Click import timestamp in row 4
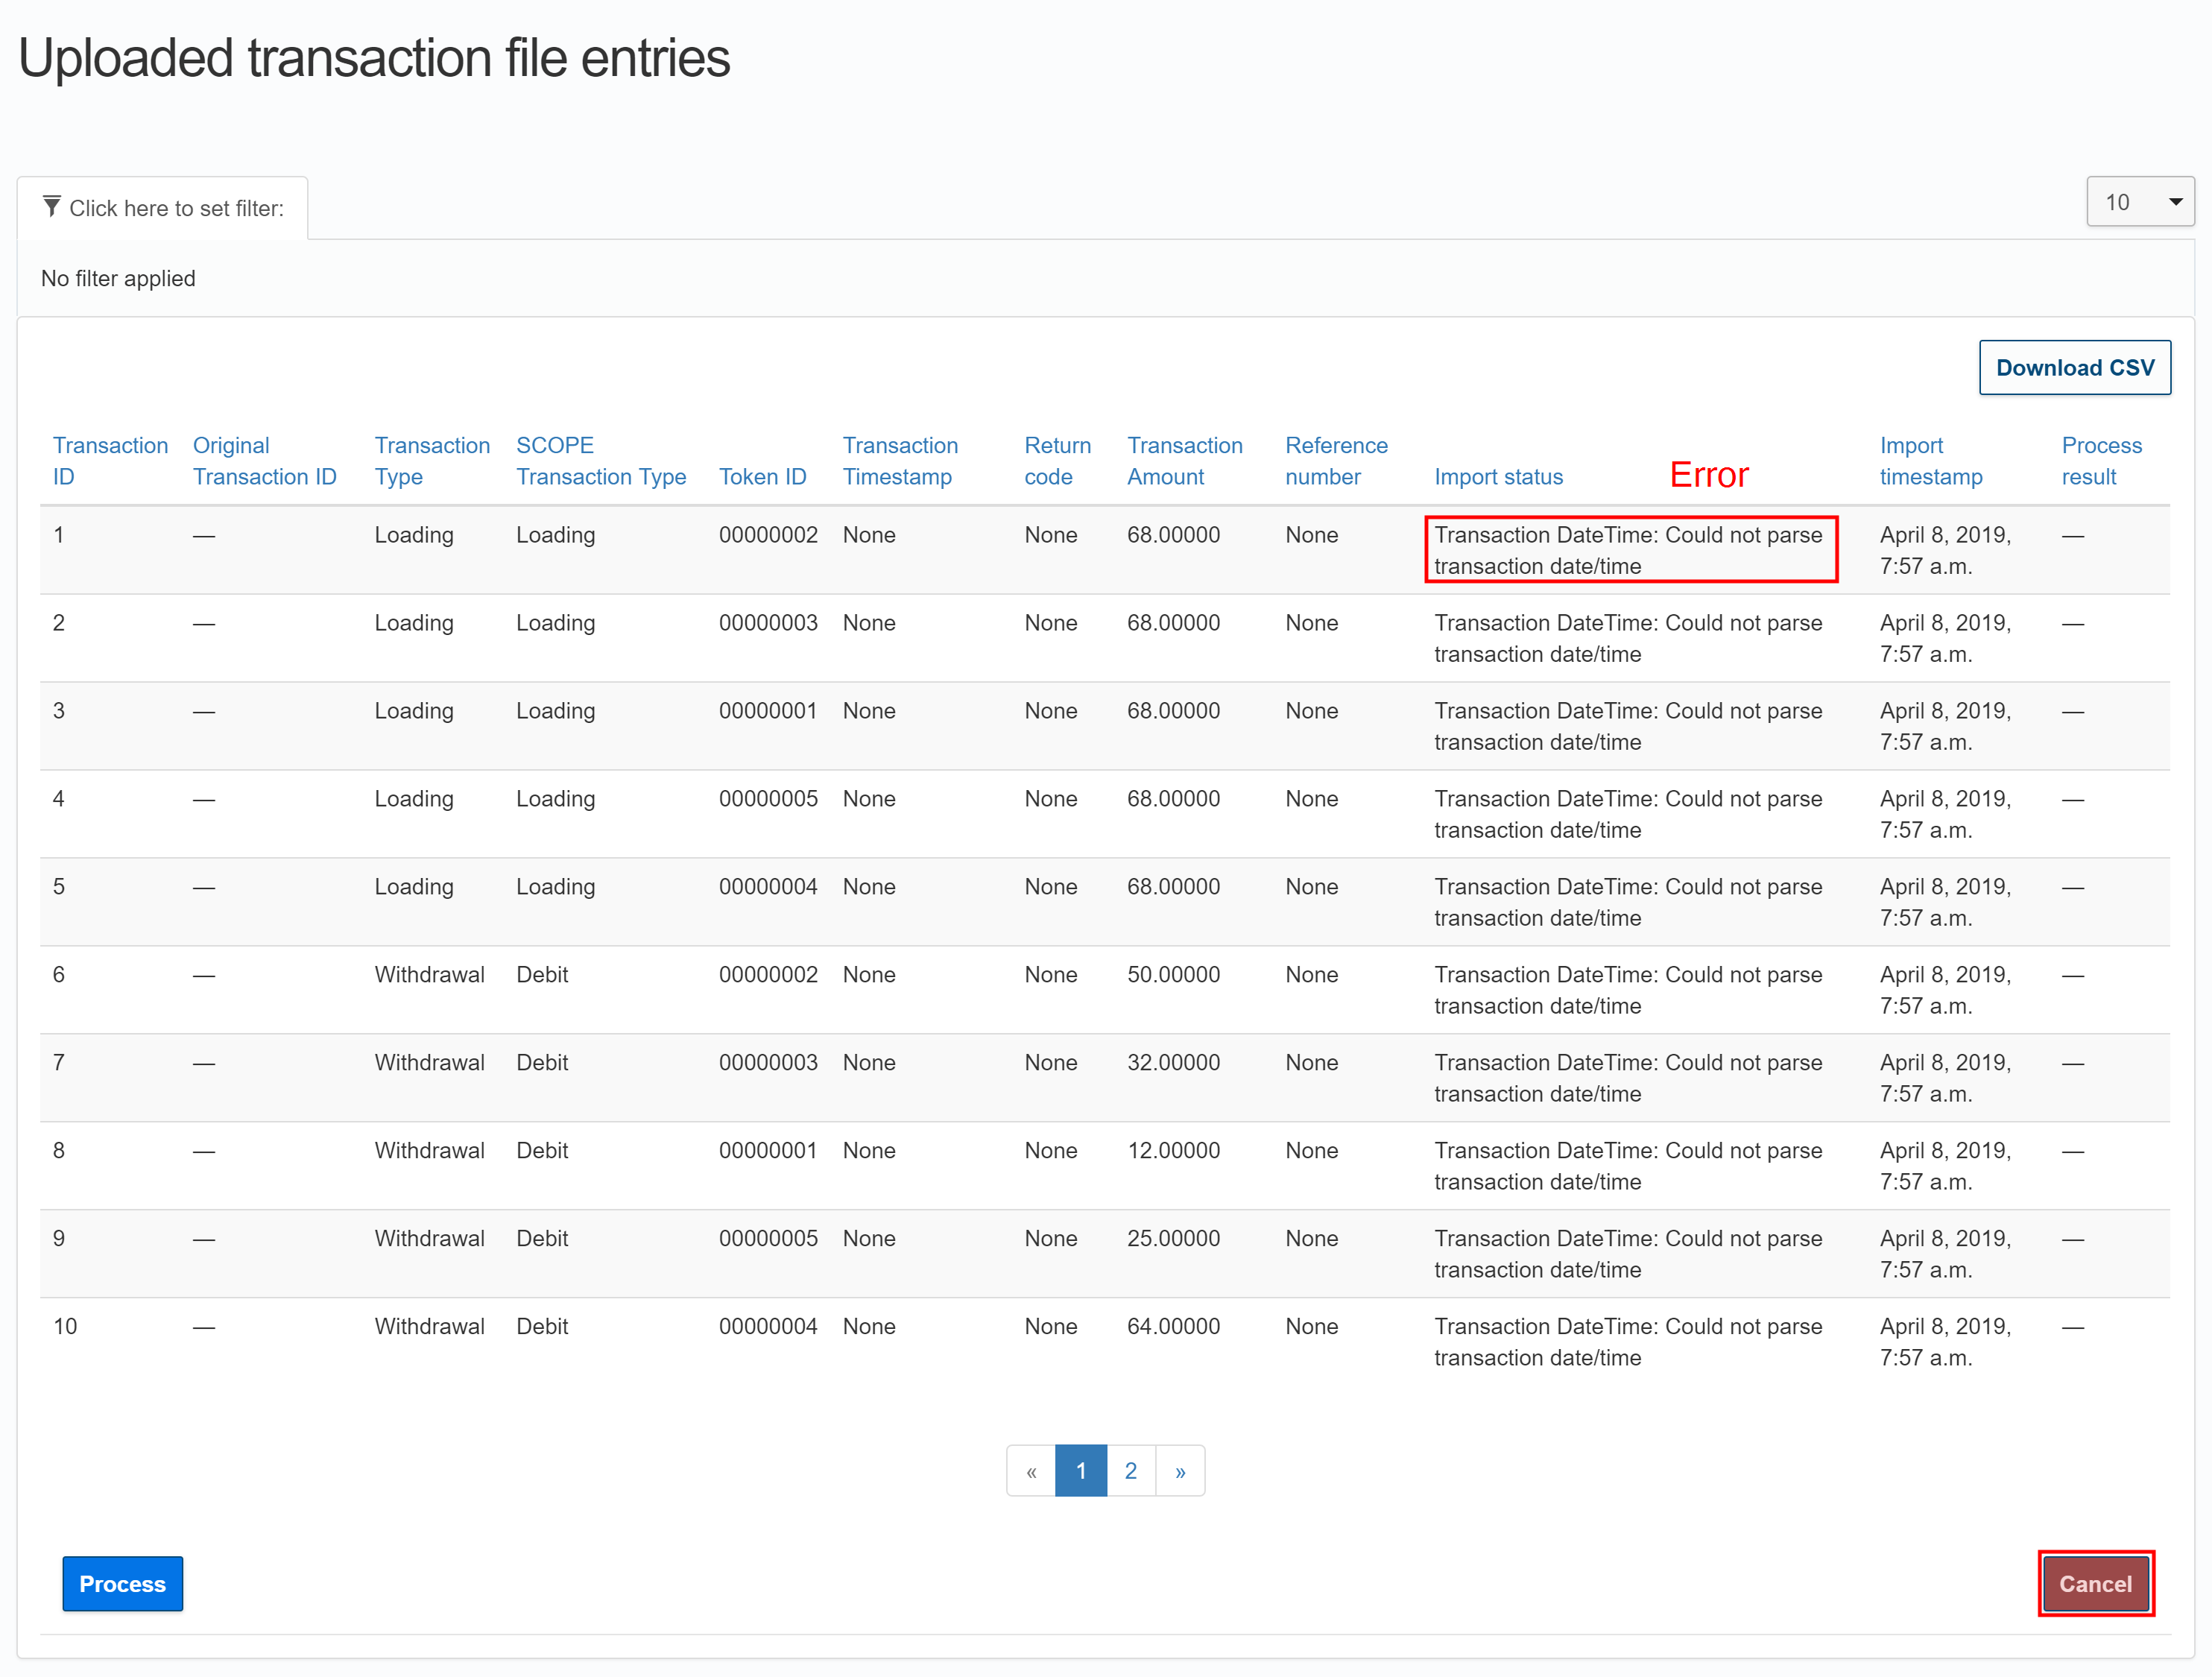This screenshot has width=2212, height=1677. (x=1945, y=814)
